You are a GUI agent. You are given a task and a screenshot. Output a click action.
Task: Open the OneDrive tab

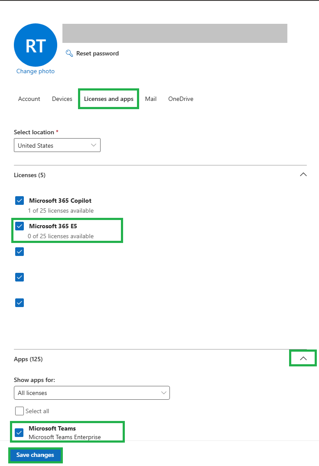coord(181,99)
